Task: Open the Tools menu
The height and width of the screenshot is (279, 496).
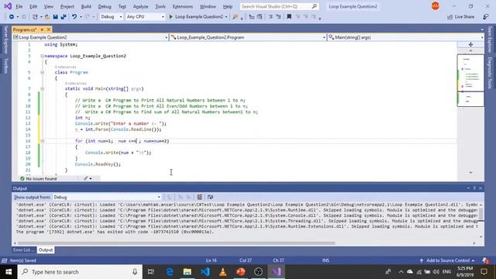Action: [160, 6]
